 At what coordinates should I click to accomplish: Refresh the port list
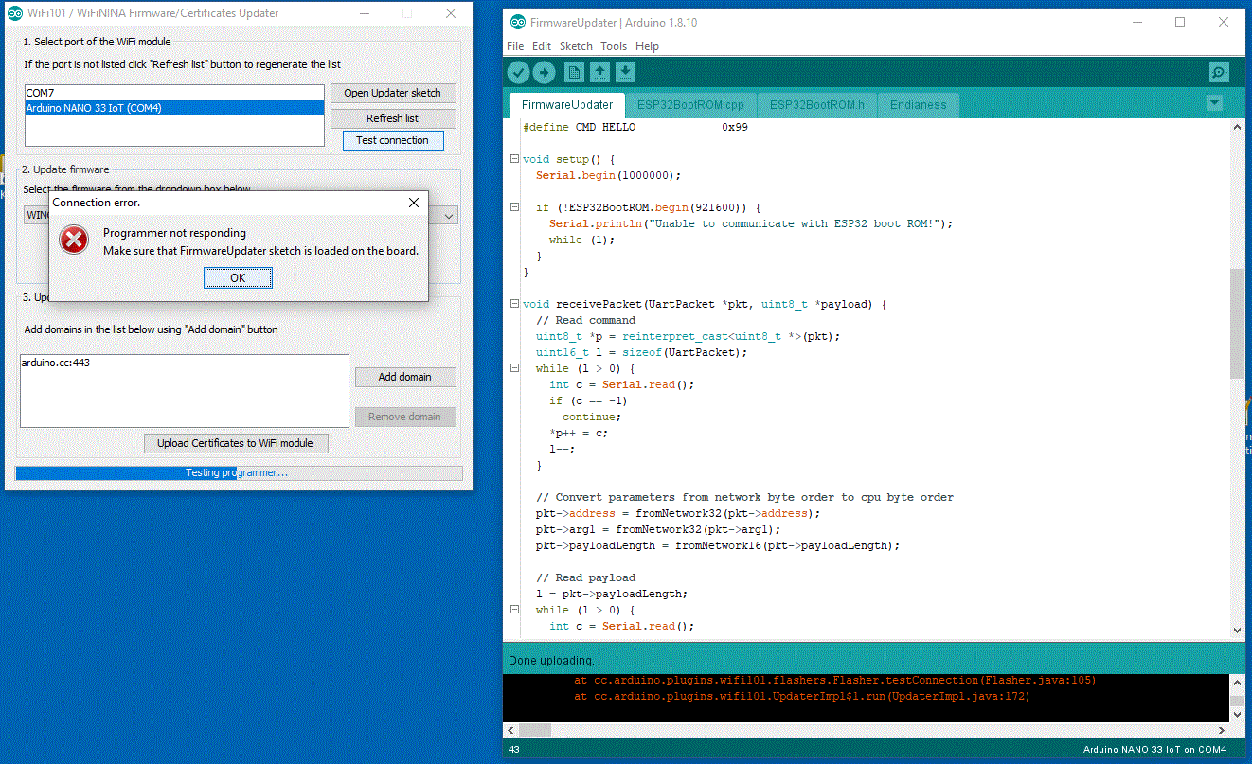tap(393, 117)
